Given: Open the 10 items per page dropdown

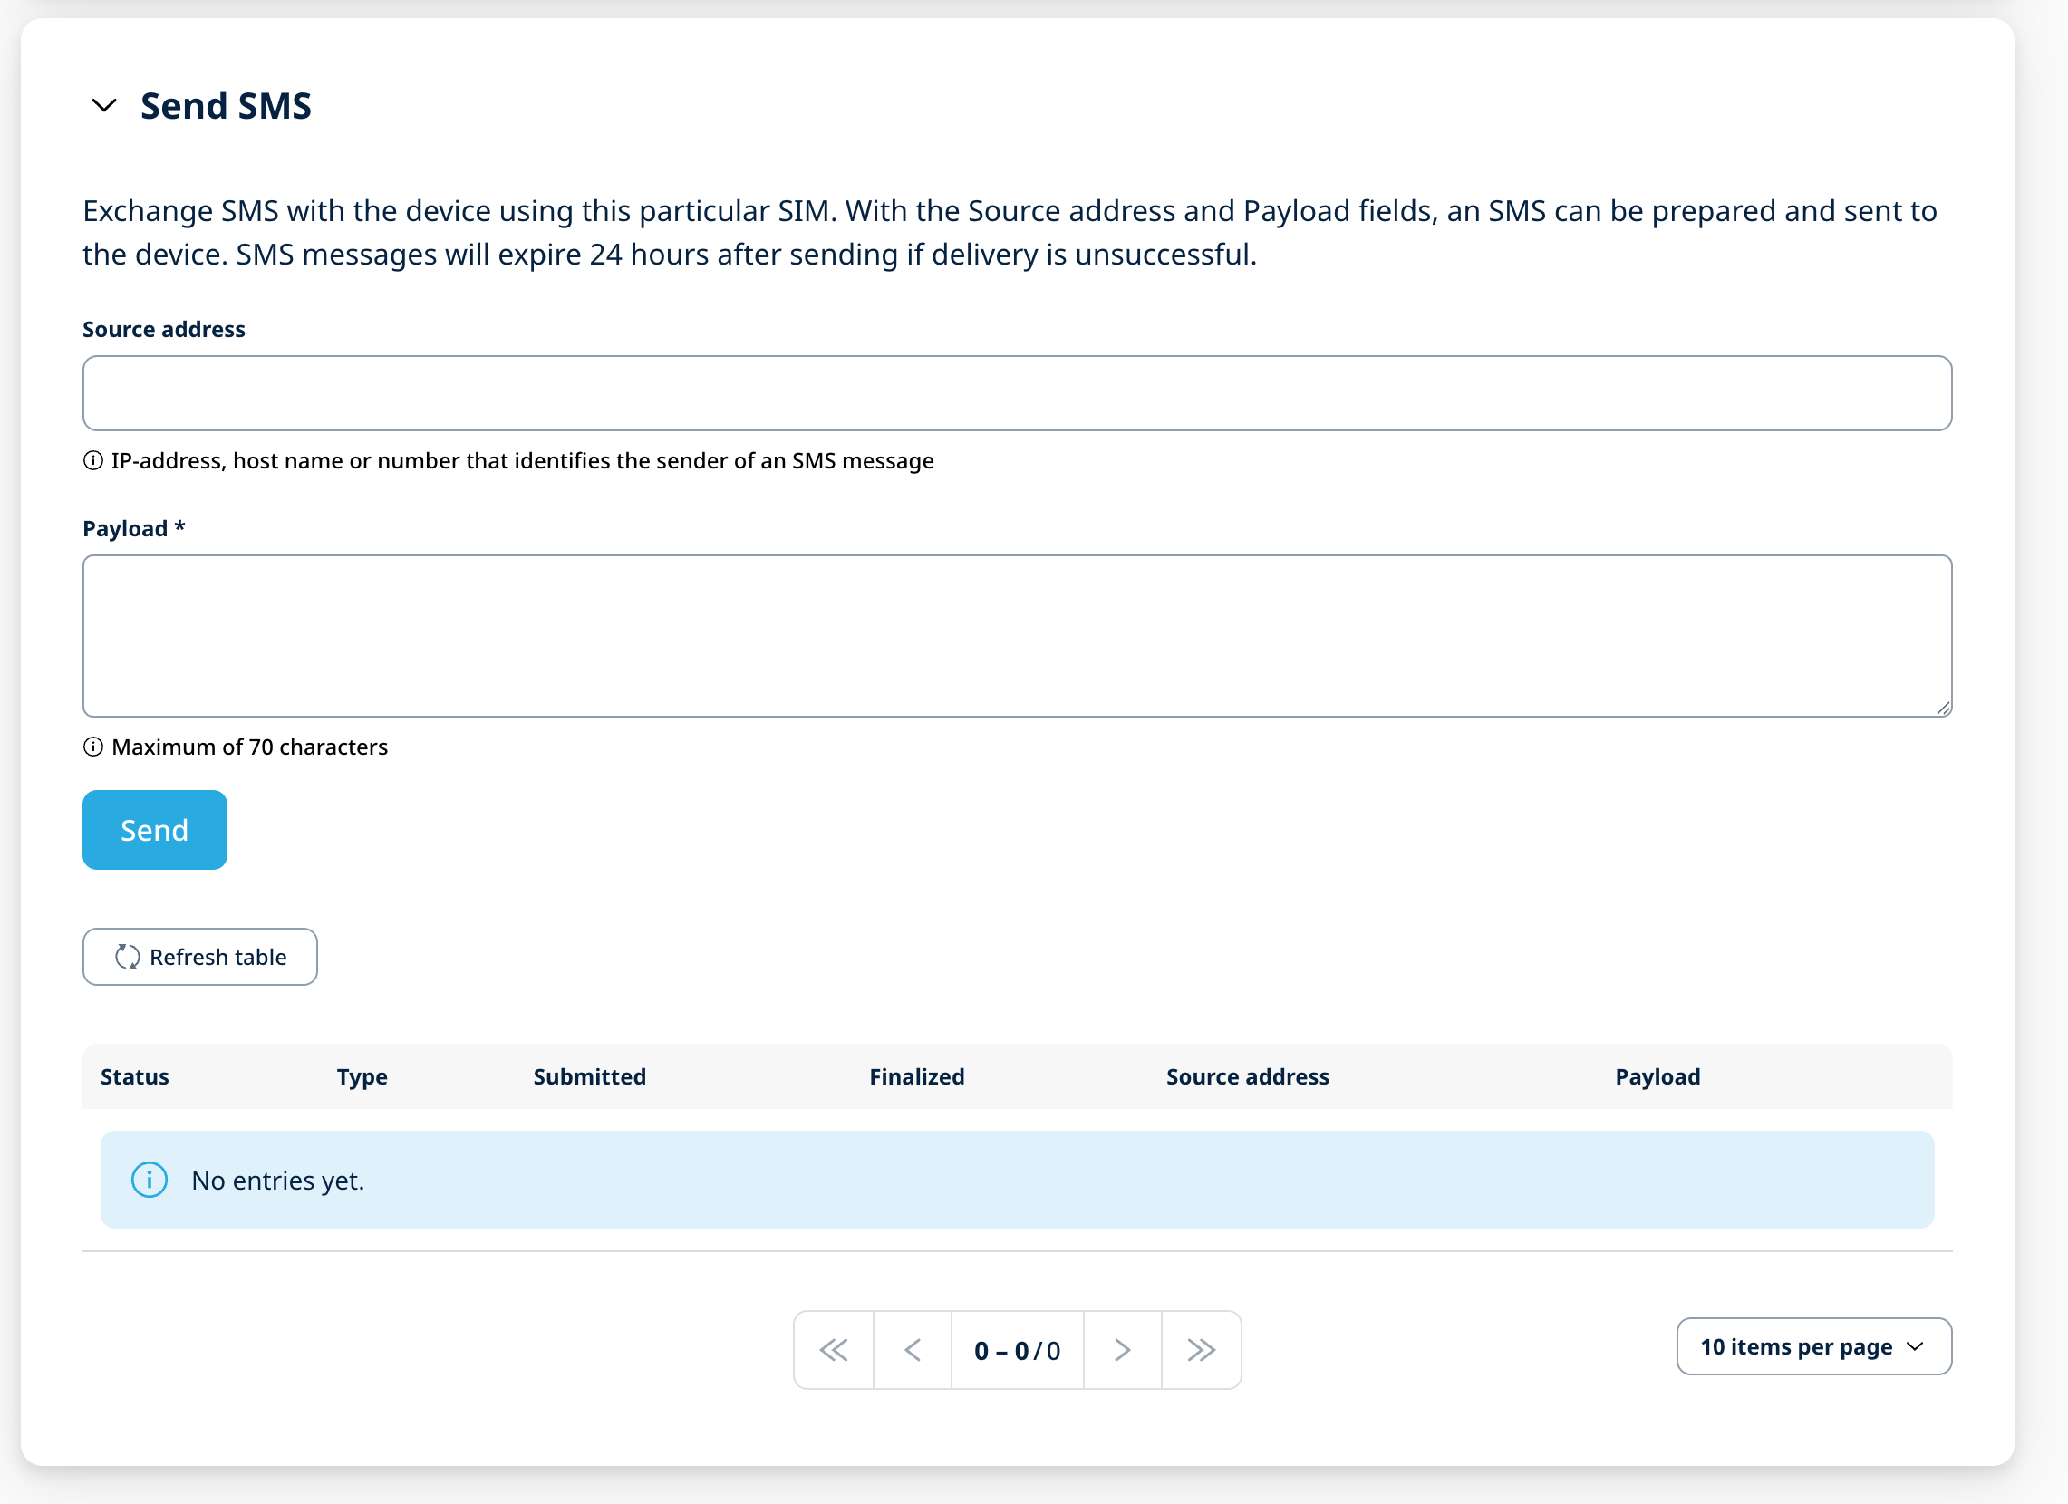Looking at the screenshot, I should (1812, 1345).
